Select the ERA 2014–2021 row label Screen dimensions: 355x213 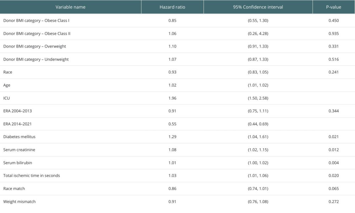(17, 124)
